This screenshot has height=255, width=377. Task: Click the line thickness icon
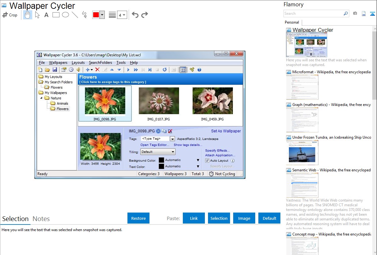(112, 15)
